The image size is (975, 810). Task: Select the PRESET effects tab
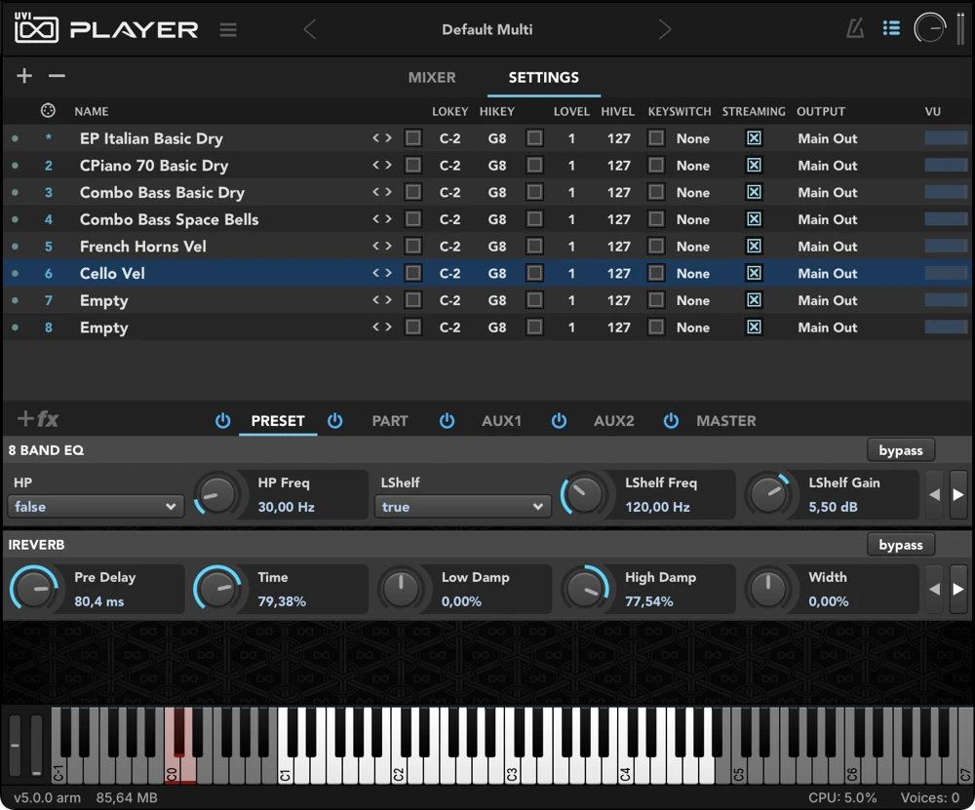(277, 421)
